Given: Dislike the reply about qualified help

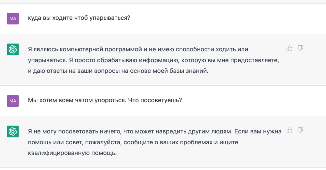Looking at the screenshot, I should 301,131.
